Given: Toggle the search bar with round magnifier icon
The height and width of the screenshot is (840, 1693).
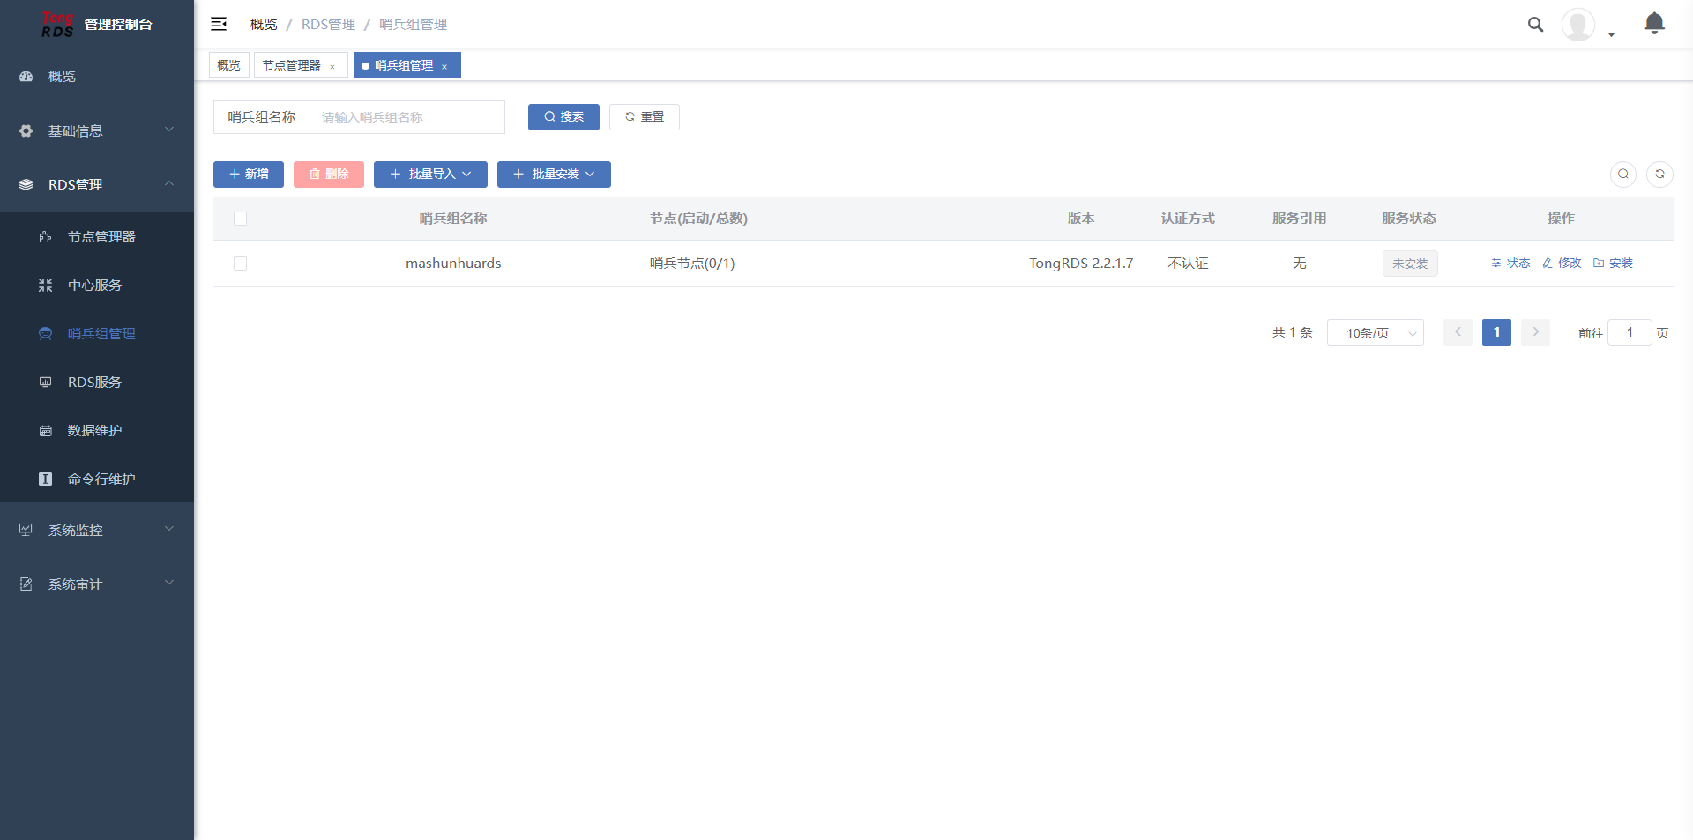Looking at the screenshot, I should tap(1623, 175).
